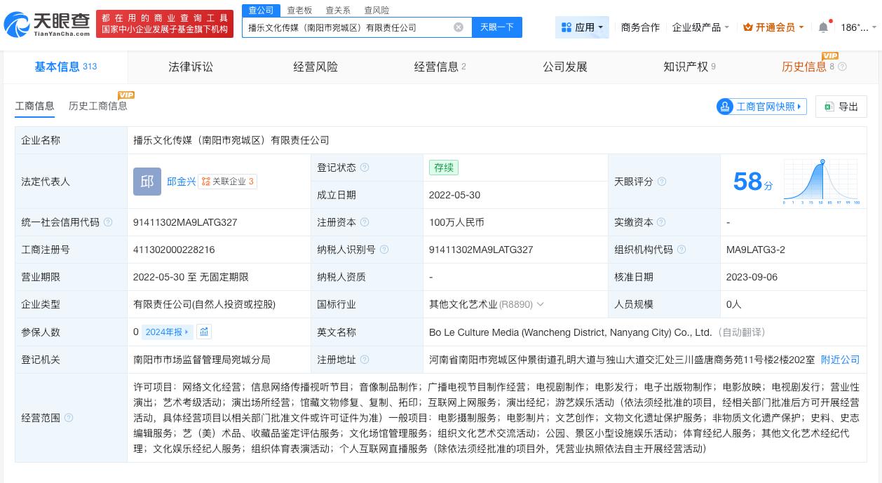Viewport: 882px width, 483px height.
Task: Clear the search box text
Action: 459,27
